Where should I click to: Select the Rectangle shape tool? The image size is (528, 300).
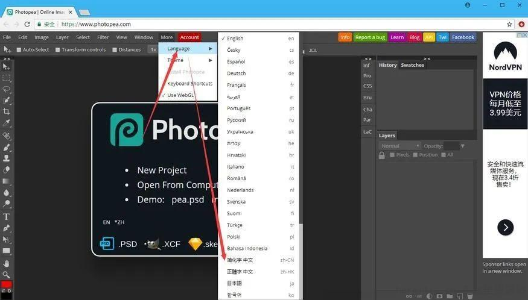tap(7, 251)
